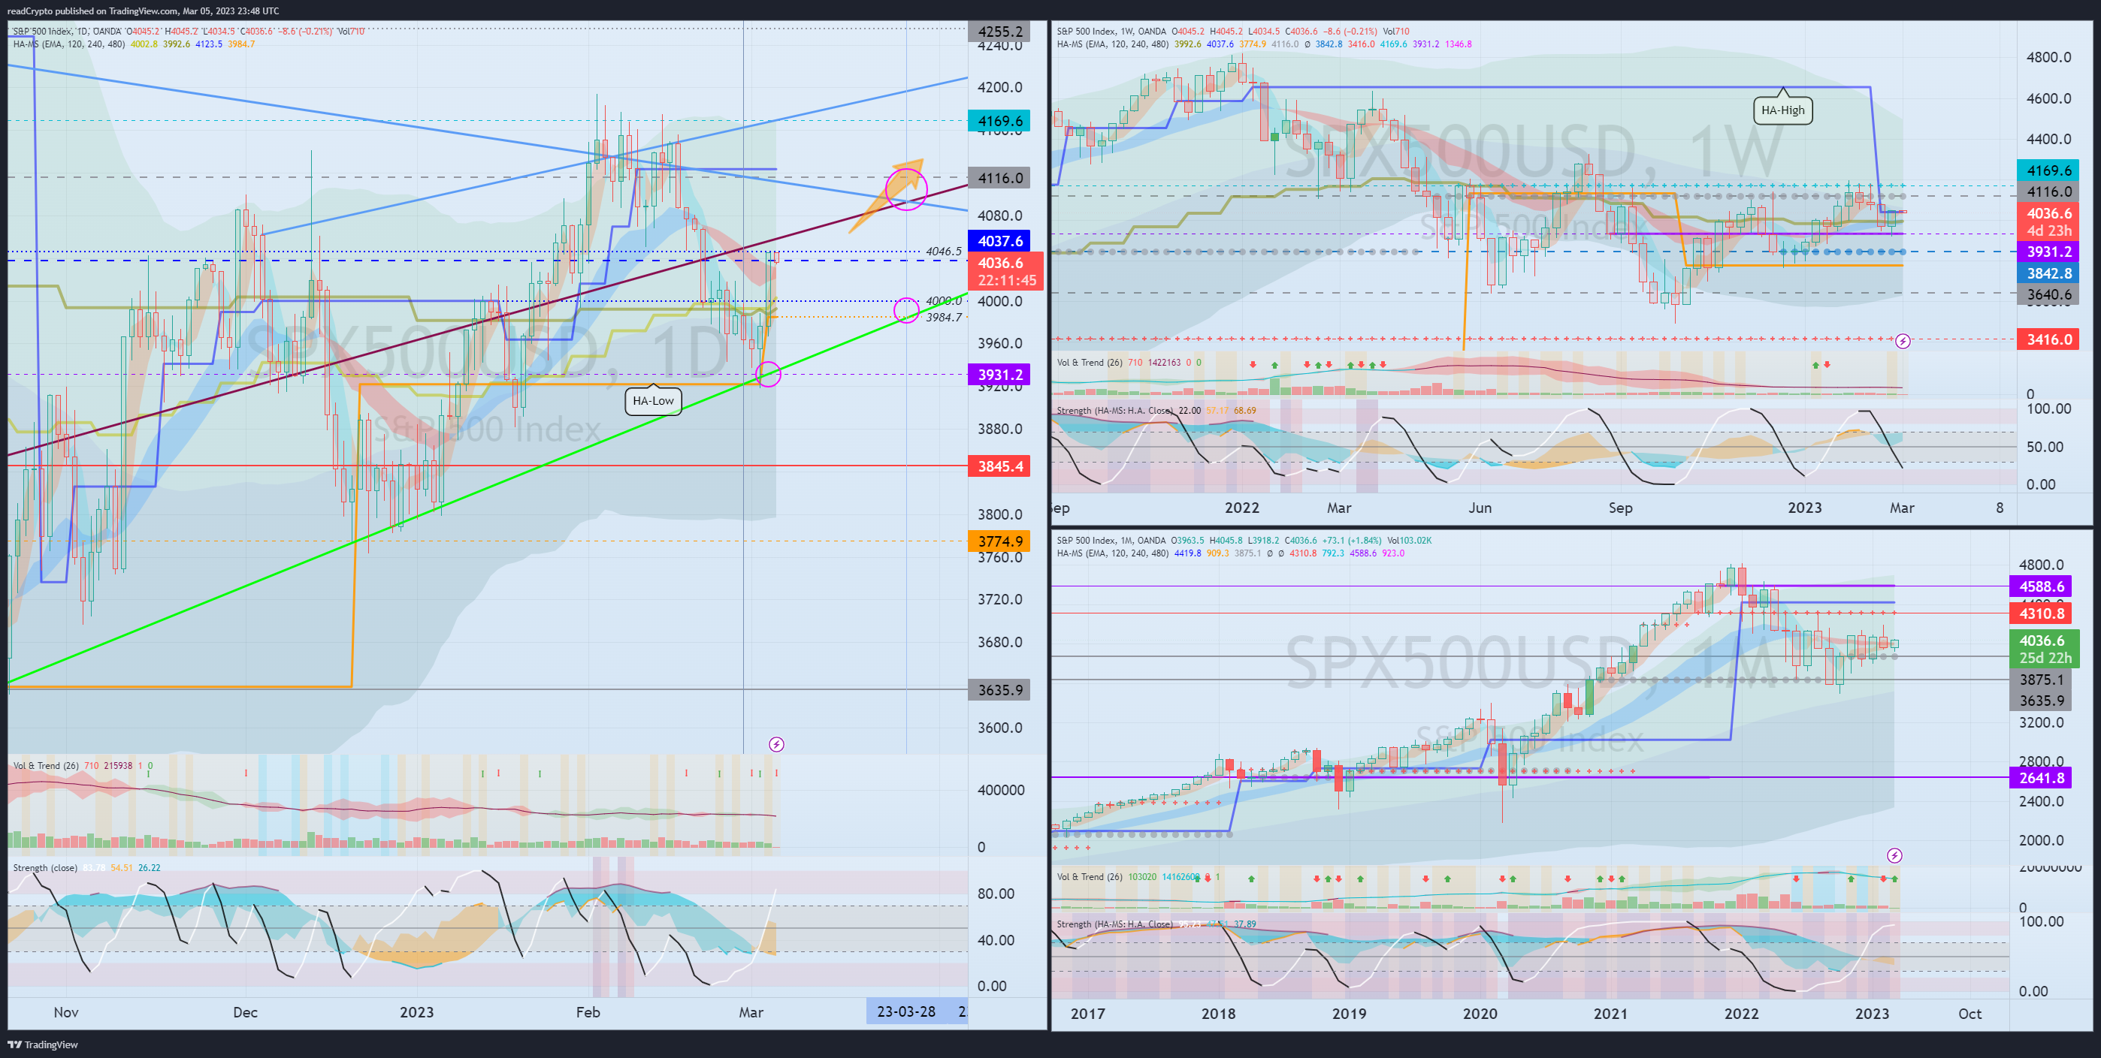Click the lightning event icon on daily chart
This screenshot has height=1058, width=2101.
776,744
